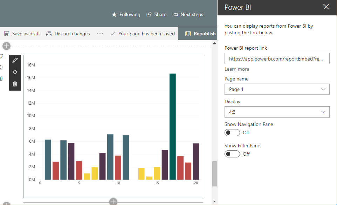337x205 pixels.
Task: Delete the chart web part via trash icon
Action: [x=15, y=84]
